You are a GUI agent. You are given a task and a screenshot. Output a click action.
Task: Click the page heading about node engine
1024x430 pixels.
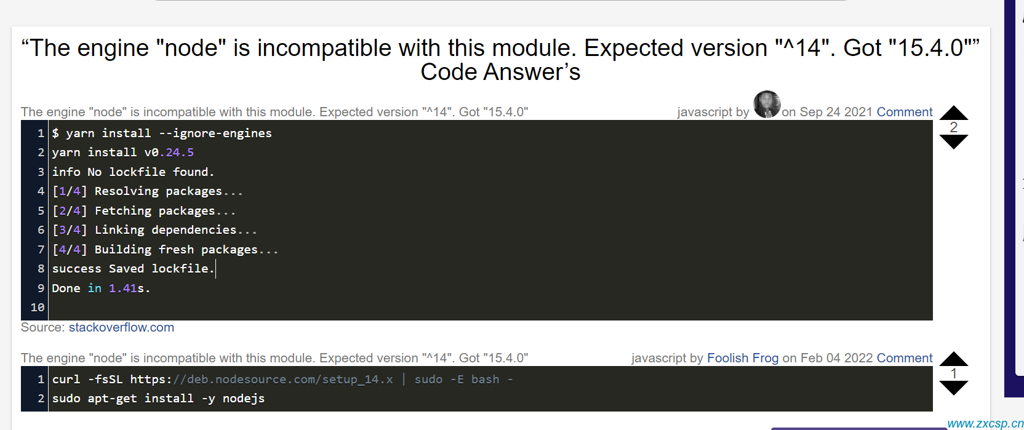coord(500,60)
